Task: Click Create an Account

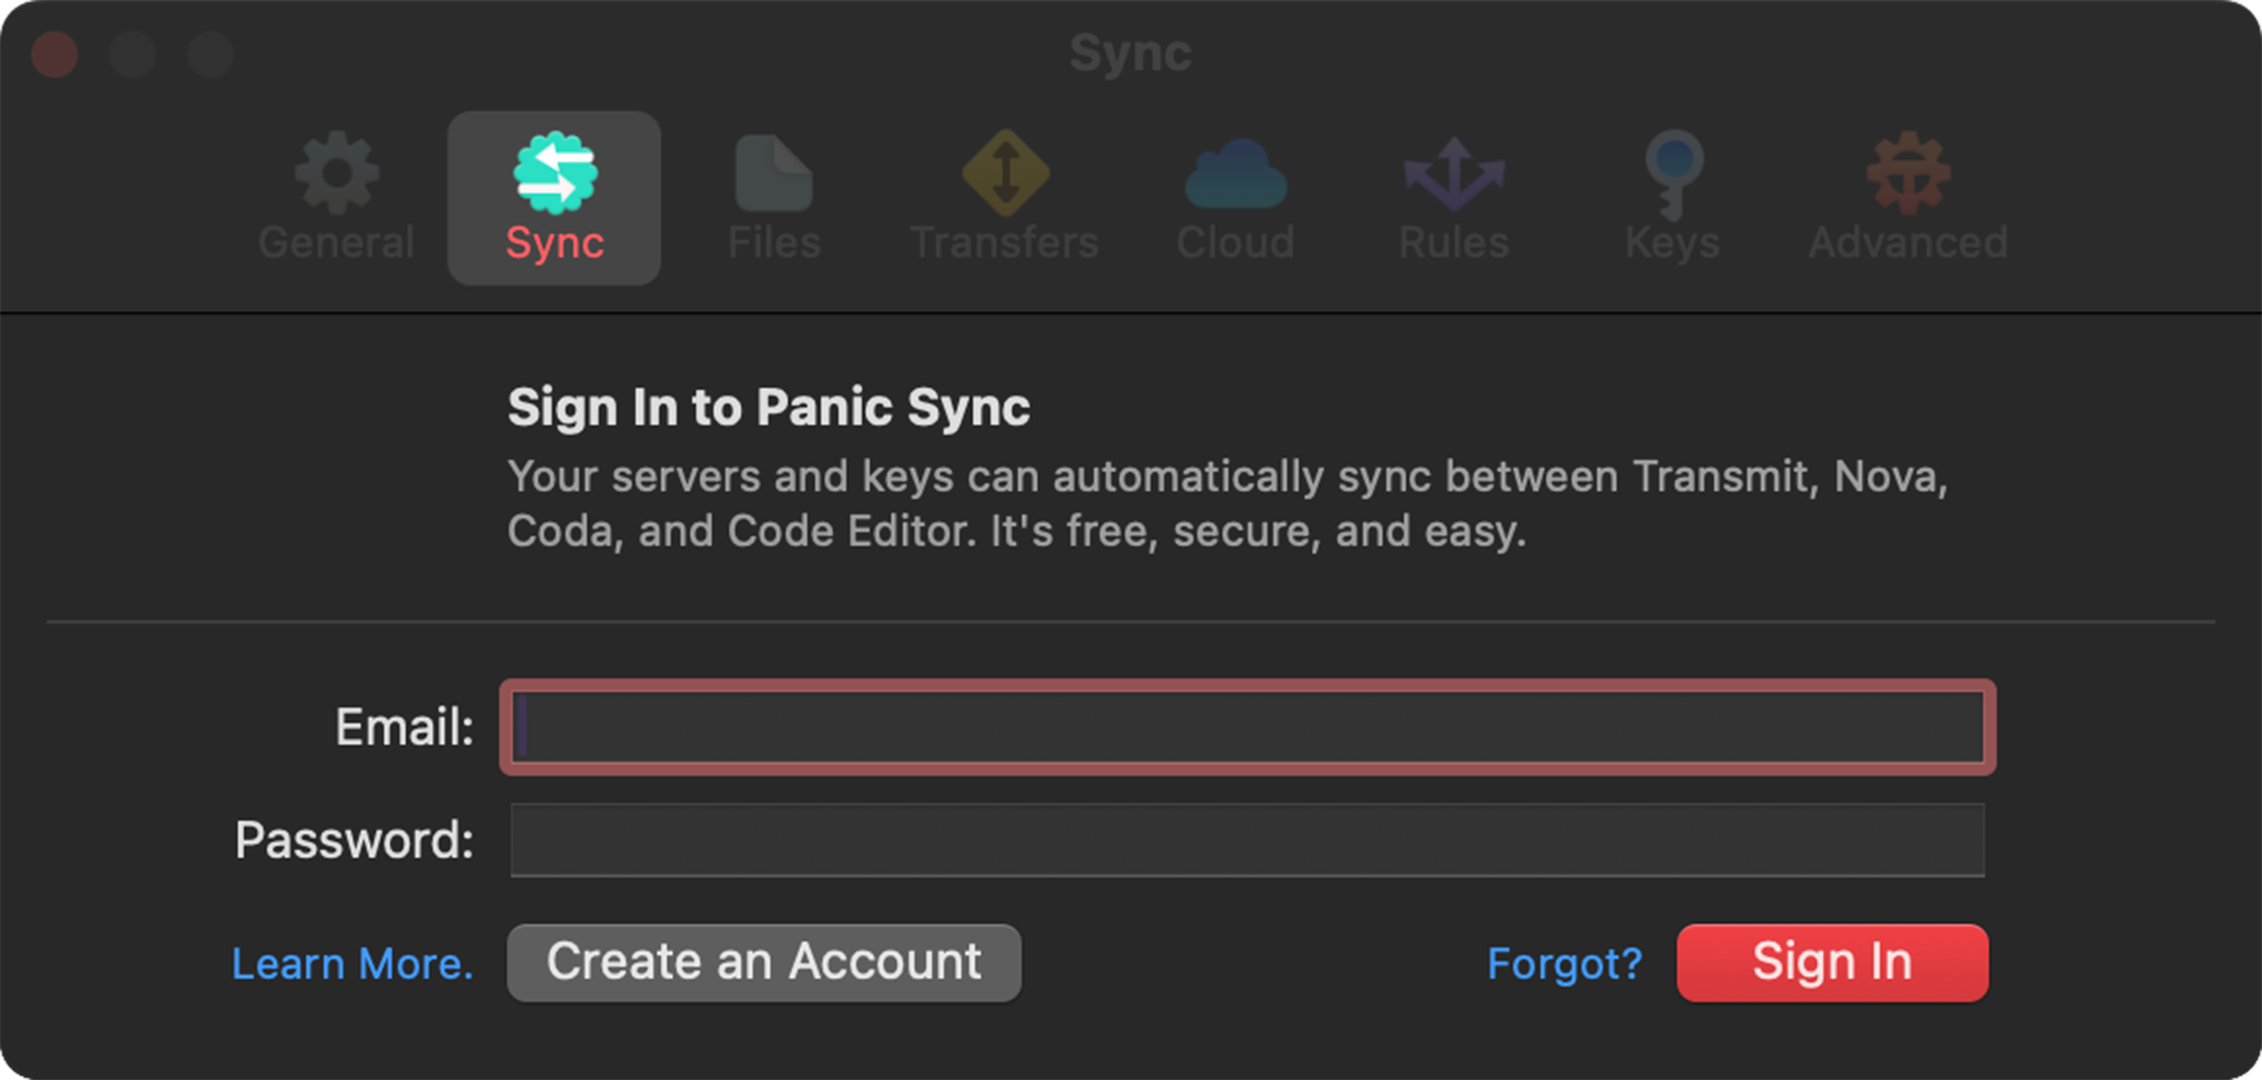Action: 763,962
